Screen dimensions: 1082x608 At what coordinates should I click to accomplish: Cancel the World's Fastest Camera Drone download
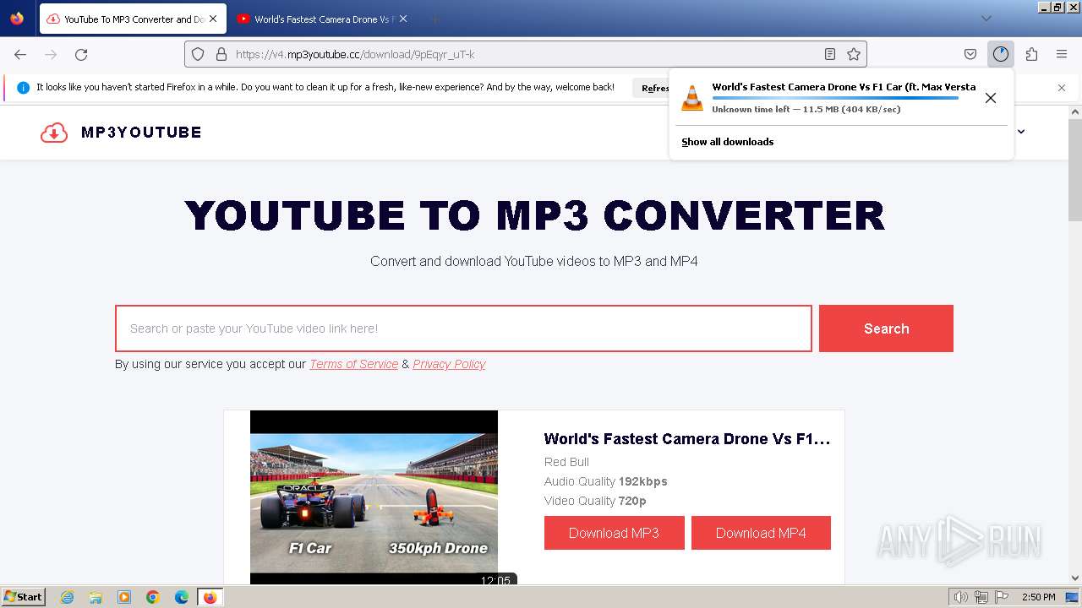coord(991,98)
